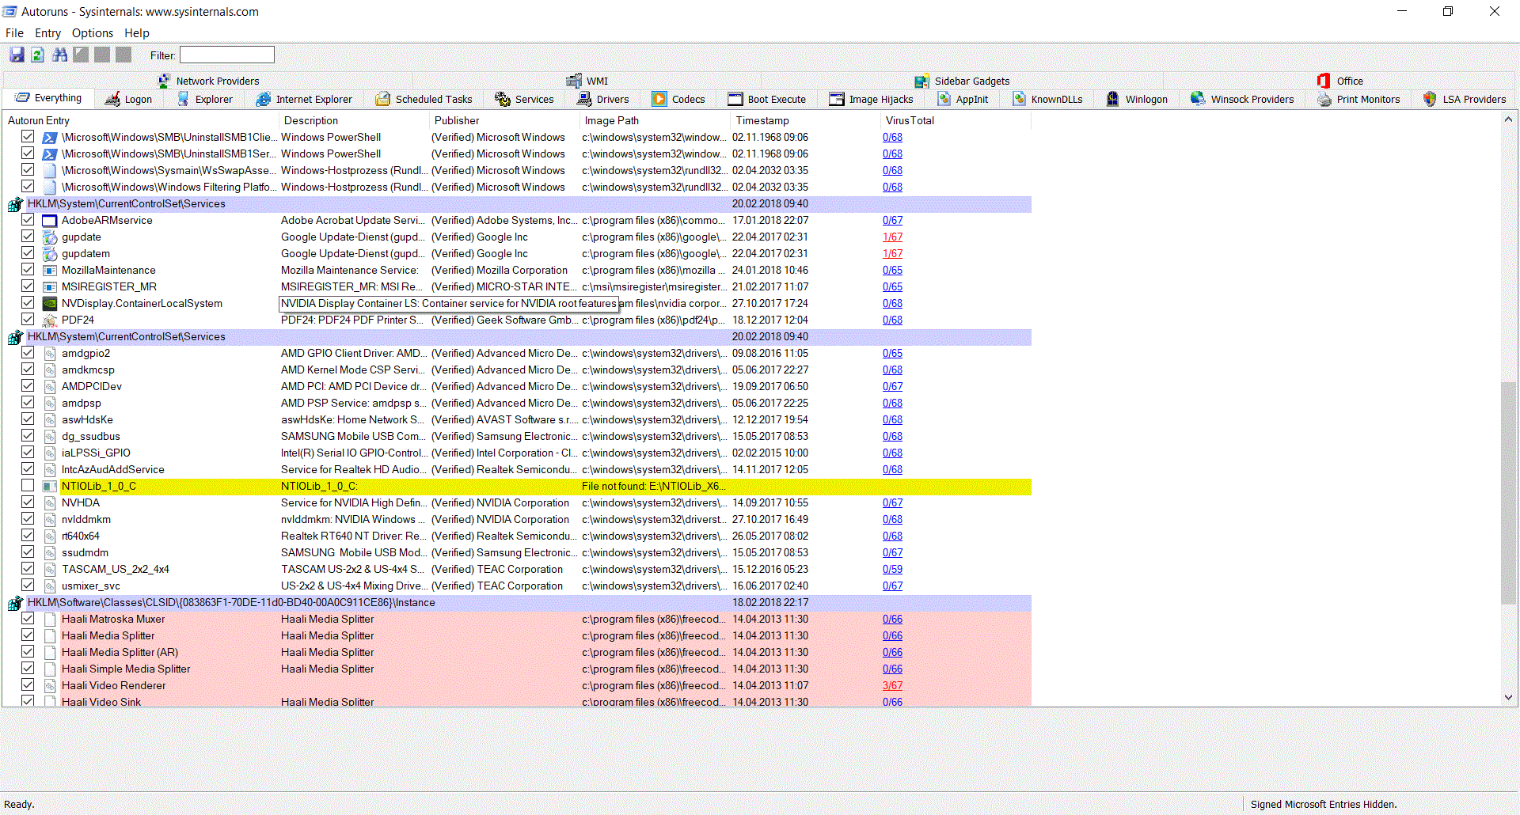Screen dimensions: 1520x815
Task: Click the AdobeARMservice entry icon
Action: click(50, 220)
